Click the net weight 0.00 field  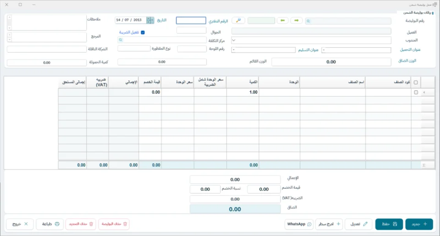click(331, 62)
